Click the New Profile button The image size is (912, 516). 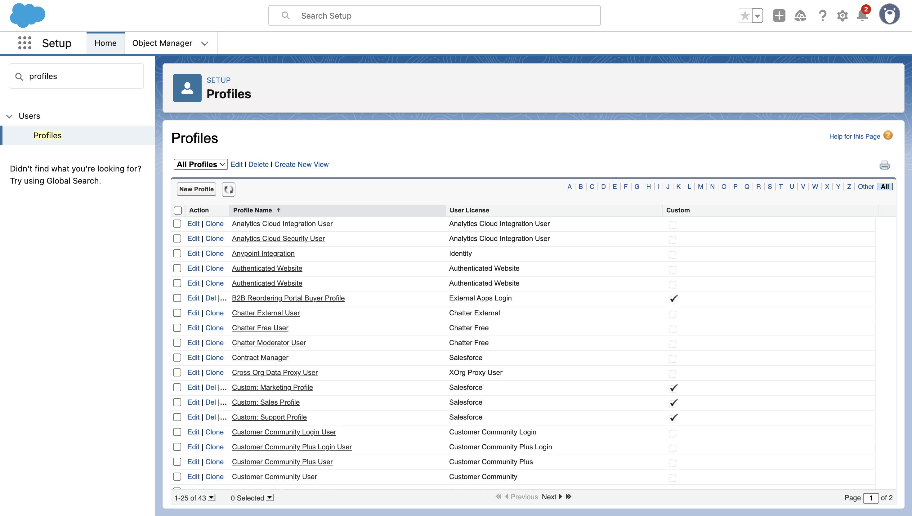click(x=196, y=189)
